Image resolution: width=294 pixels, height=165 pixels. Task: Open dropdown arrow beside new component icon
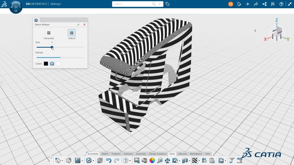pos(62,161)
